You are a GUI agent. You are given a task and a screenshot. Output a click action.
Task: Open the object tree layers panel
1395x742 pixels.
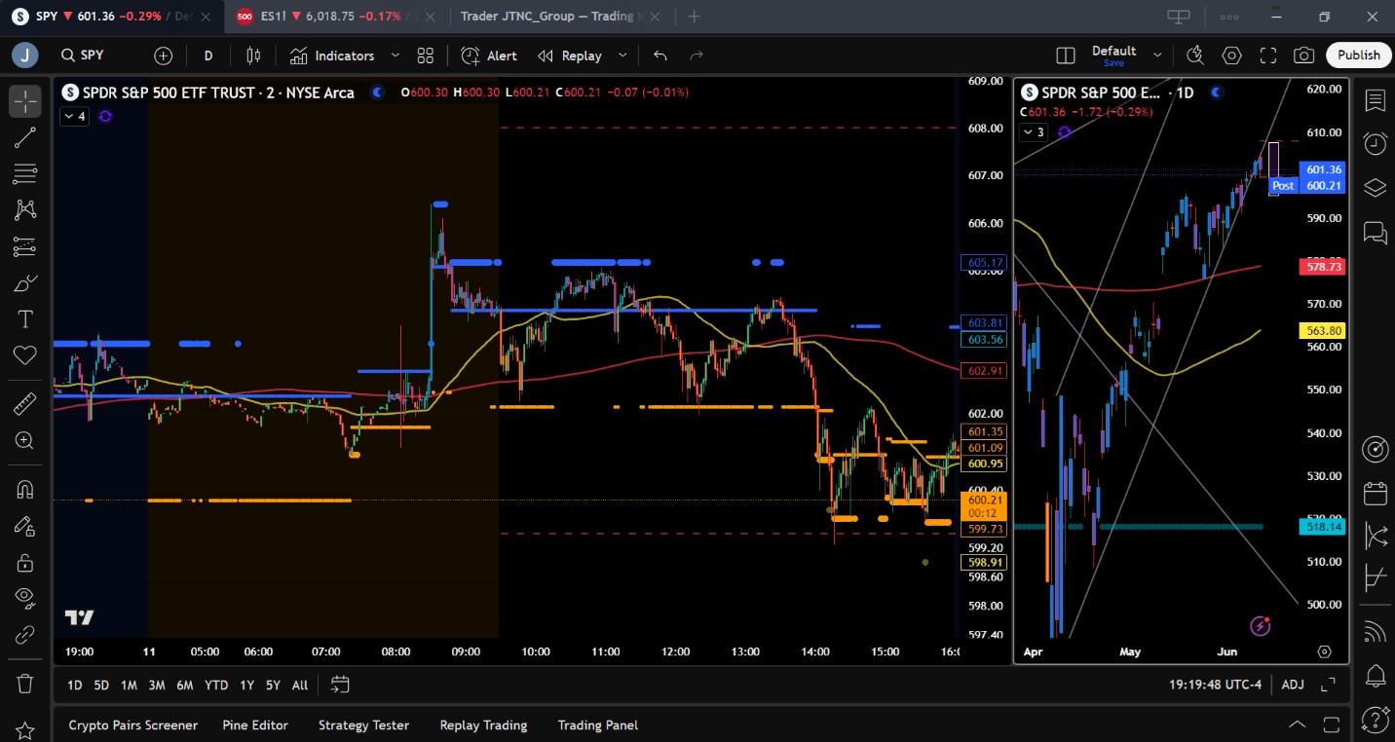(1375, 188)
